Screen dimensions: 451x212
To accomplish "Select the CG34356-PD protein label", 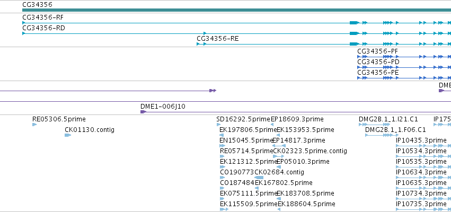I will click(x=378, y=62).
